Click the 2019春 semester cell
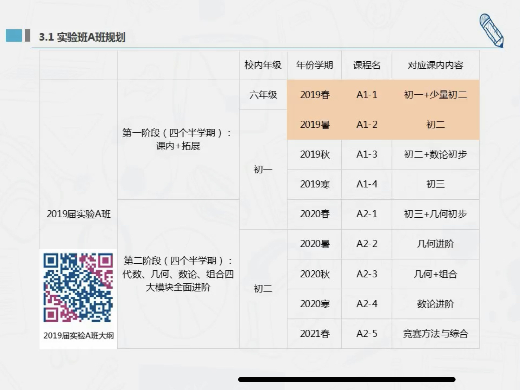This screenshot has width=520, height=390. 314,95
